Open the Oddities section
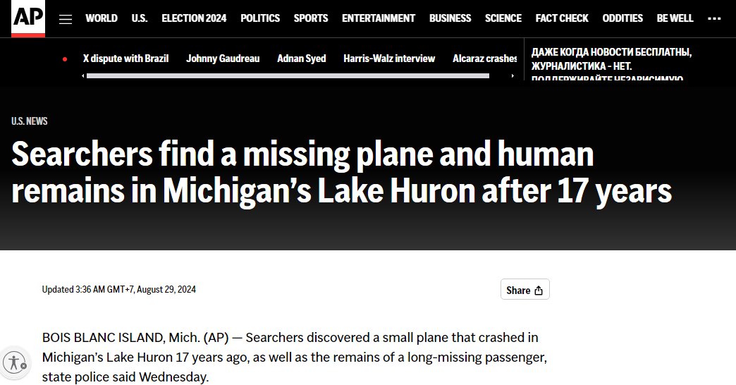 pyautogui.click(x=622, y=18)
